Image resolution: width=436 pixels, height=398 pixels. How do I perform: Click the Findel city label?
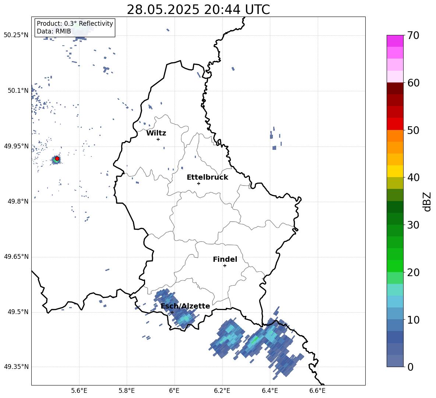click(x=225, y=260)
